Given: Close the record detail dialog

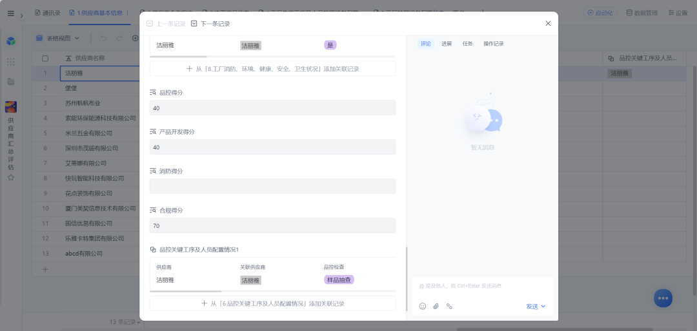Looking at the screenshot, I should 548,24.
